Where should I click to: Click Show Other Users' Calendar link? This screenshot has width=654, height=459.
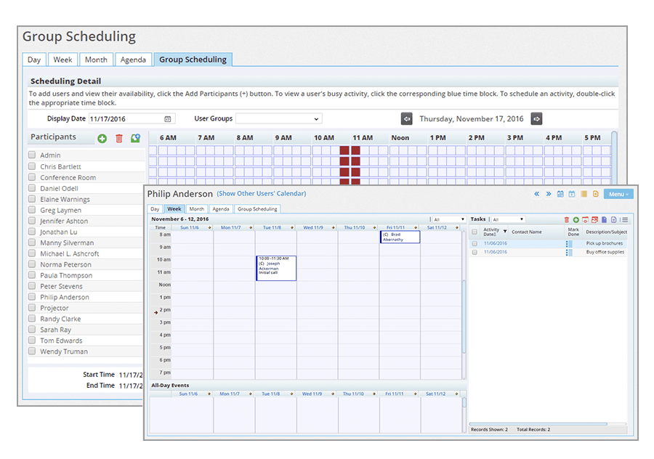point(262,194)
